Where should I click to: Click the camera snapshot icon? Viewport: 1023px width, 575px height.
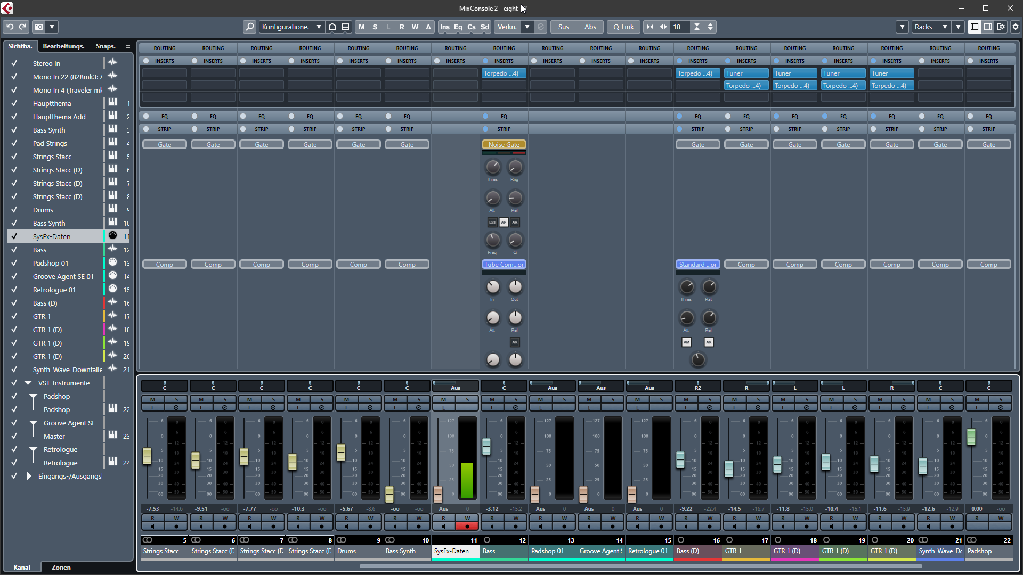click(x=39, y=27)
